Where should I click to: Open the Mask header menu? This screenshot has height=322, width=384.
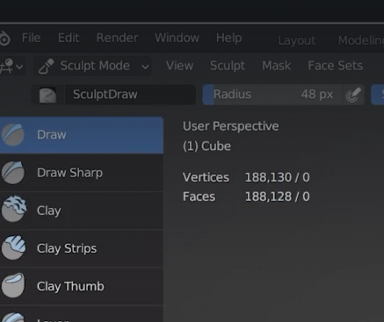276,66
